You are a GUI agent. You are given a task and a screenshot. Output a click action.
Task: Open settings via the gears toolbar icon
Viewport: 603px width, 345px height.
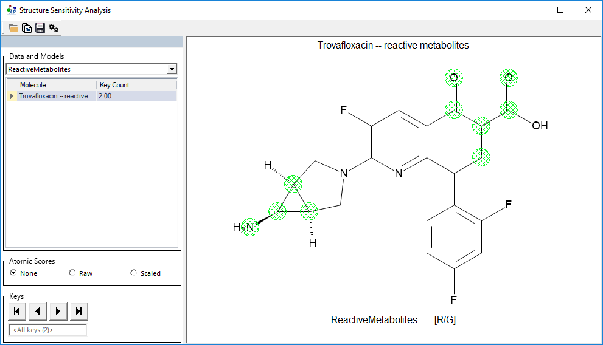click(54, 28)
